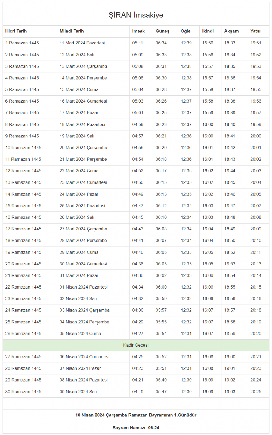
Task: Select the 15 Ramazan 1445 cell
Action: pos(23,206)
